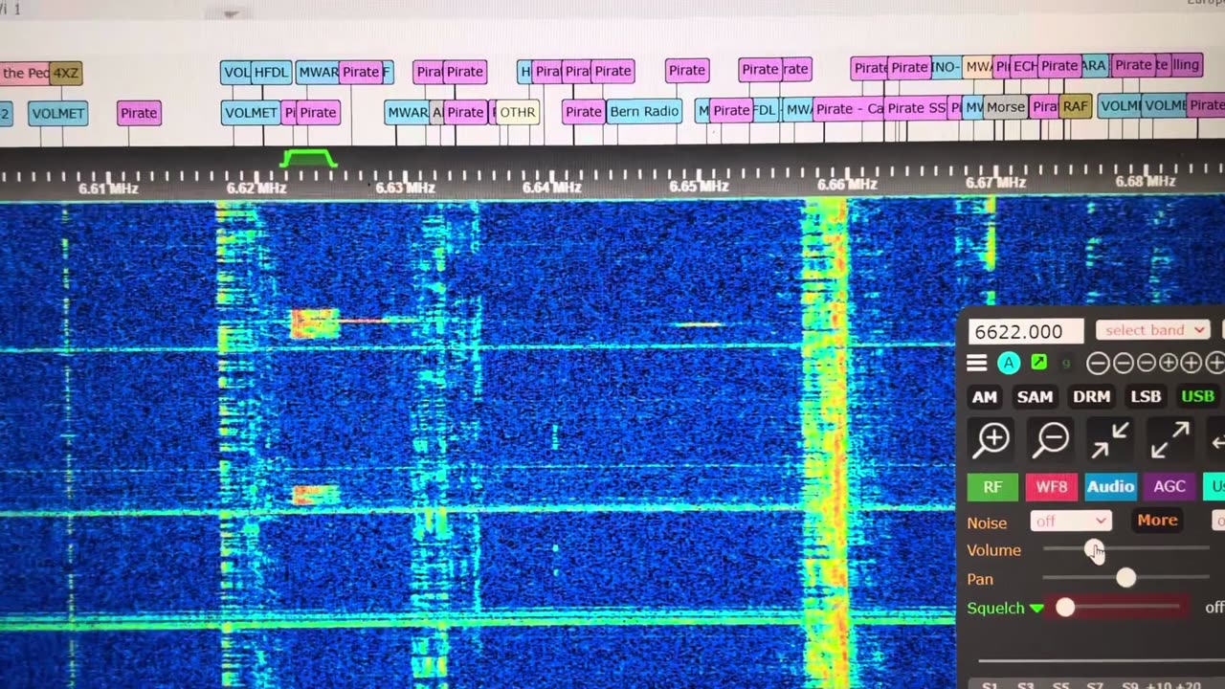Click the first circled minus frequency step button
The image size is (1225, 689).
tap(1099, 363)
